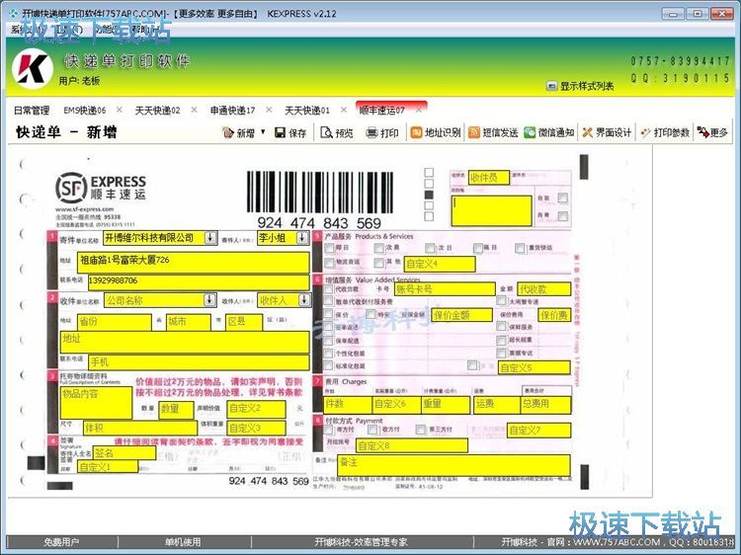
Task: Open 打印参数 print settings
Action: coord(665,132)
